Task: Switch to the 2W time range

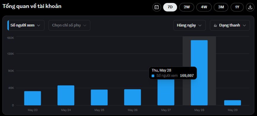Action: coord(187,7)
